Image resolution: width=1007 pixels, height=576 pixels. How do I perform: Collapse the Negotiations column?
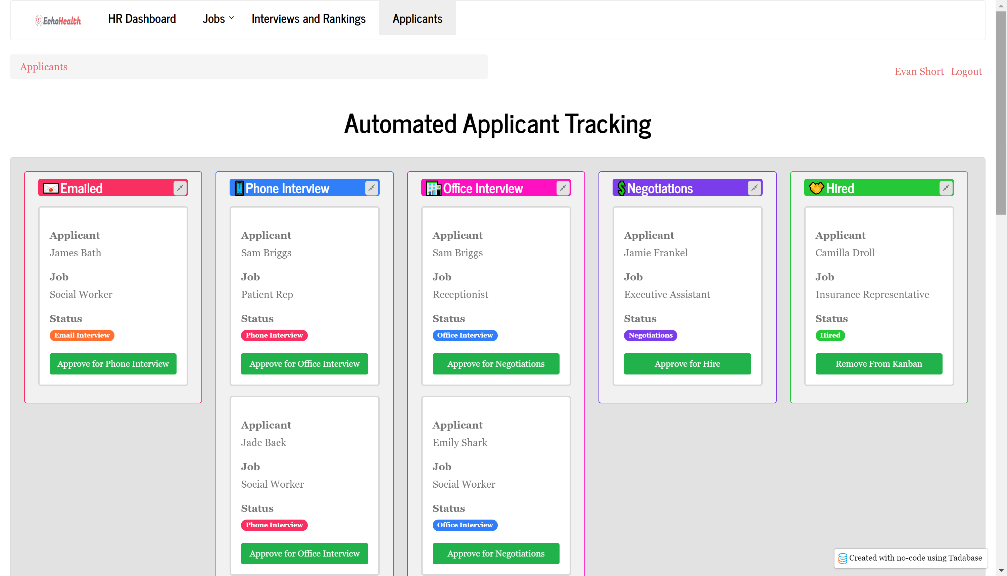click(x=755, y=188)
